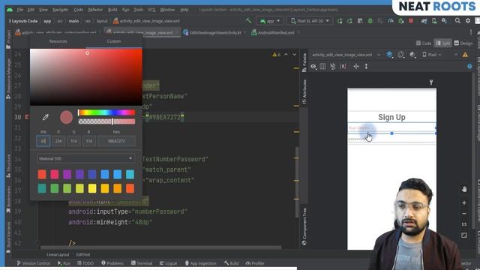Select the yellow Material 500 swatch
Viewport: 480px width, 270px height.
pyautogui.click(x=92, y=188)
